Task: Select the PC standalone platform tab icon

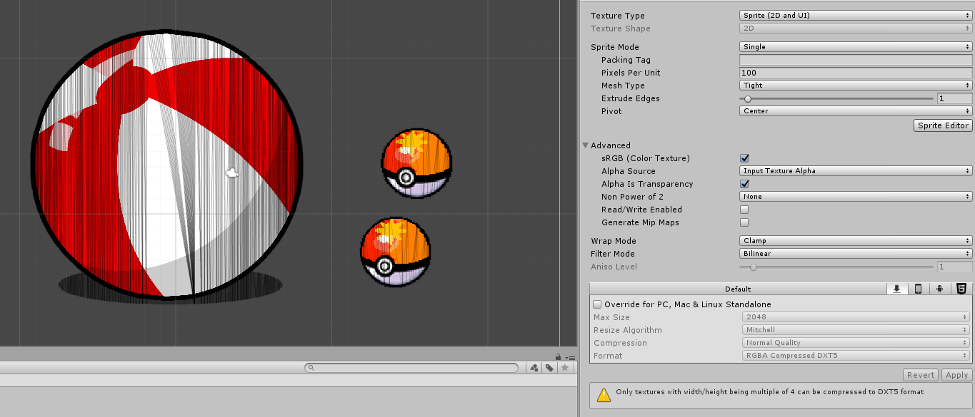Action: click(896, 289)
